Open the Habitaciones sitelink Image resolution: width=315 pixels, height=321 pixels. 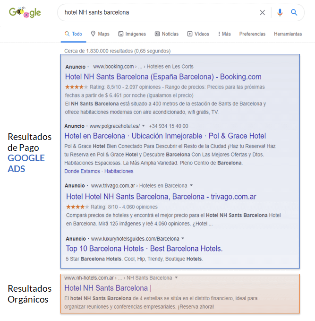[119, 171]
